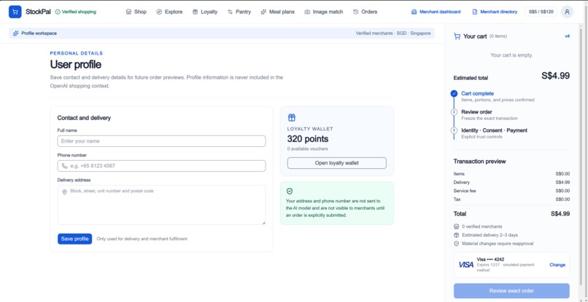Open the user account avatar icon
The width and height of the screenshot is (588, 302).
coord(567,12)
